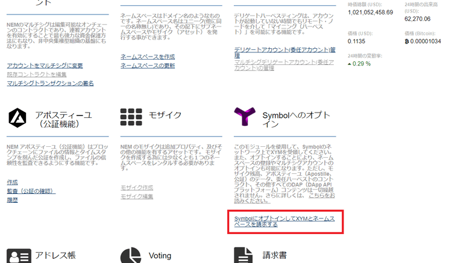
Task: Click こちらをお読みください link in Symbol description
Action: click(x=322, y=196)
